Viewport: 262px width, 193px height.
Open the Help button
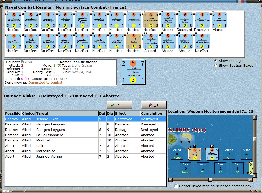154,105
